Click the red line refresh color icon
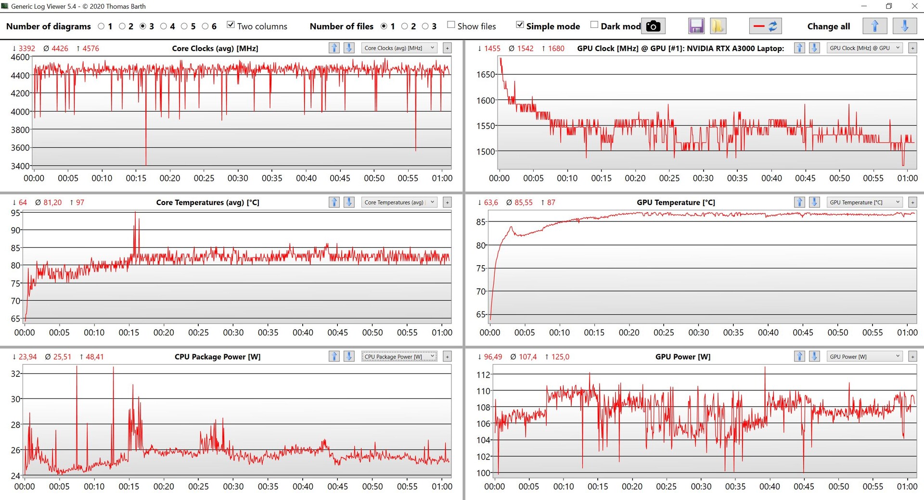The image size is (924, 500). coord(765,26)
